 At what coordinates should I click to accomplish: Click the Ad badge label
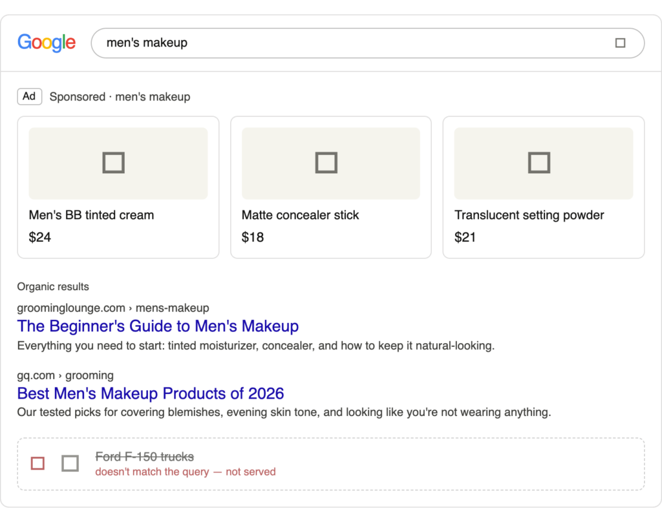(x=30, y=96)
